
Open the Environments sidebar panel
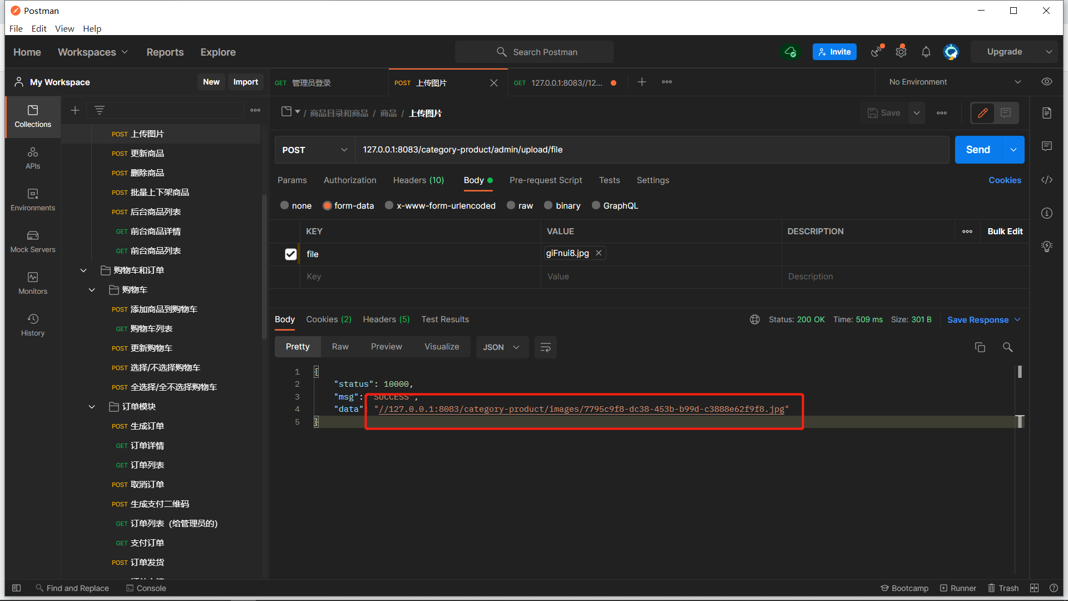pos(33,200)
